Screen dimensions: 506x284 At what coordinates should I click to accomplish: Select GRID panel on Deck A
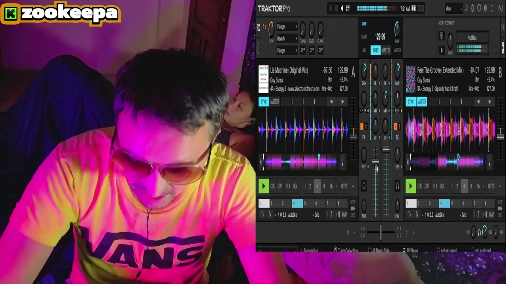coord(353,215)
